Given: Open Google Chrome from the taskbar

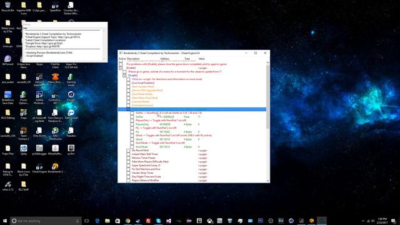Looking at the screenshot, I should click(x=127, y=221).
